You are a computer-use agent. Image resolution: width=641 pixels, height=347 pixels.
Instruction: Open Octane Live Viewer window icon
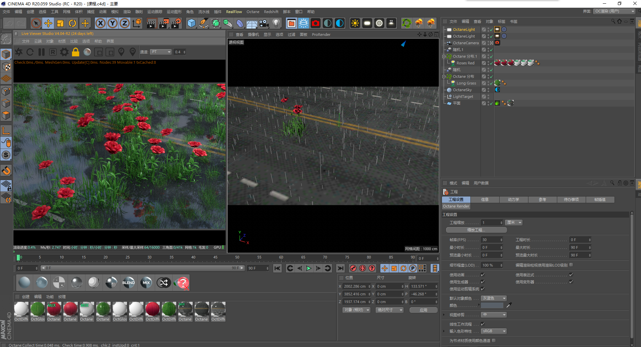(292, 23)
